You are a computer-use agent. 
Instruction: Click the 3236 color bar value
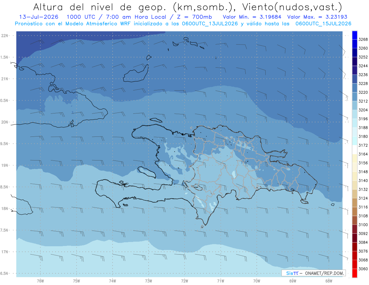tap(363, 75)
